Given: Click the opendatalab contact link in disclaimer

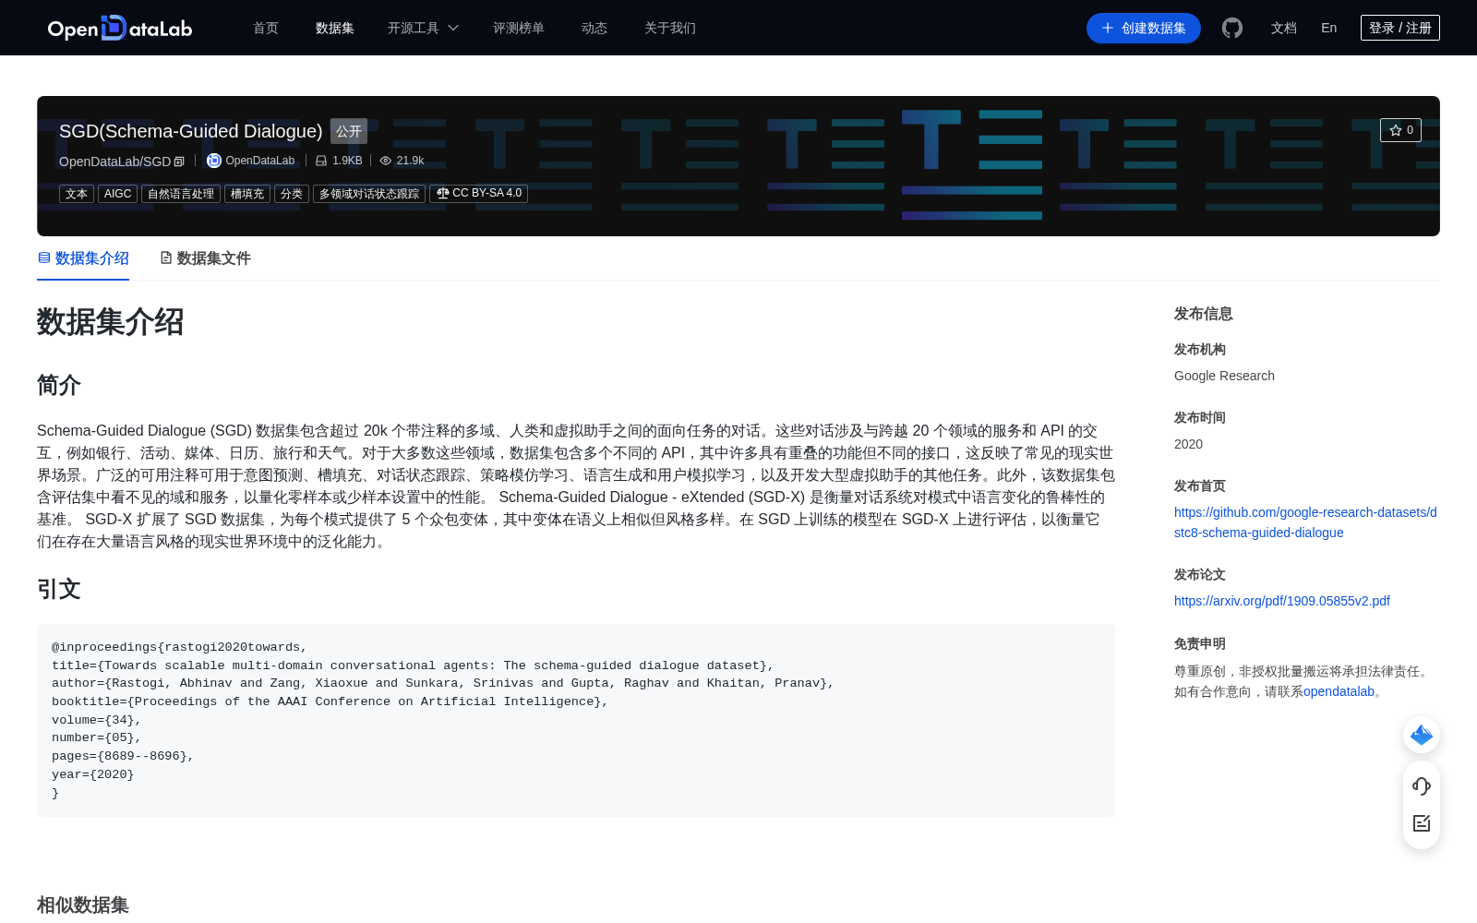Looking at the screenshot, I should (x=1339, y=691).
